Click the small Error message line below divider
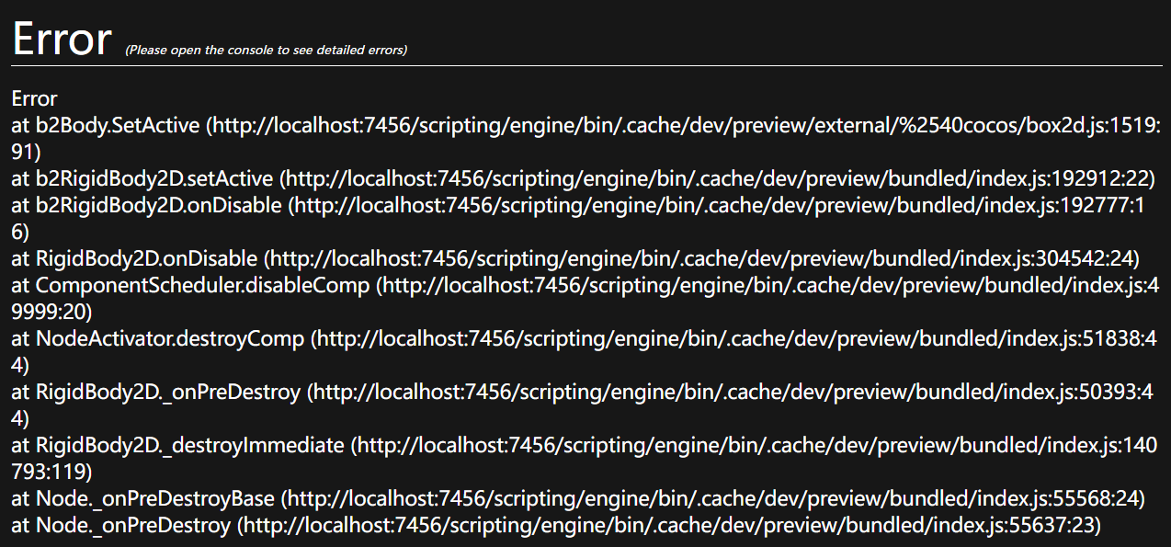Image resolution: width=1171 pixels, height=547 pixels. (x=35, y=98)
